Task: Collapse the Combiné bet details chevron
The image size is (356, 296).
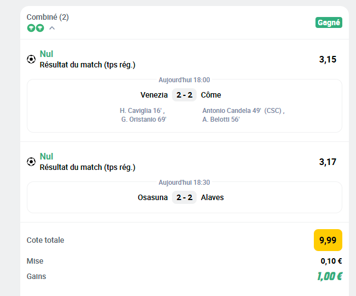Action: [52, 28]
